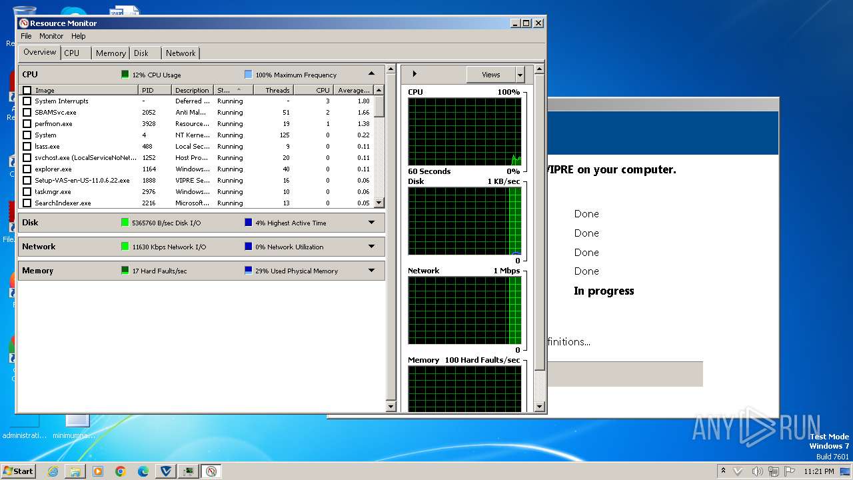Open the Help menu
Screen dimensions: 853x480
click(79, 36)
